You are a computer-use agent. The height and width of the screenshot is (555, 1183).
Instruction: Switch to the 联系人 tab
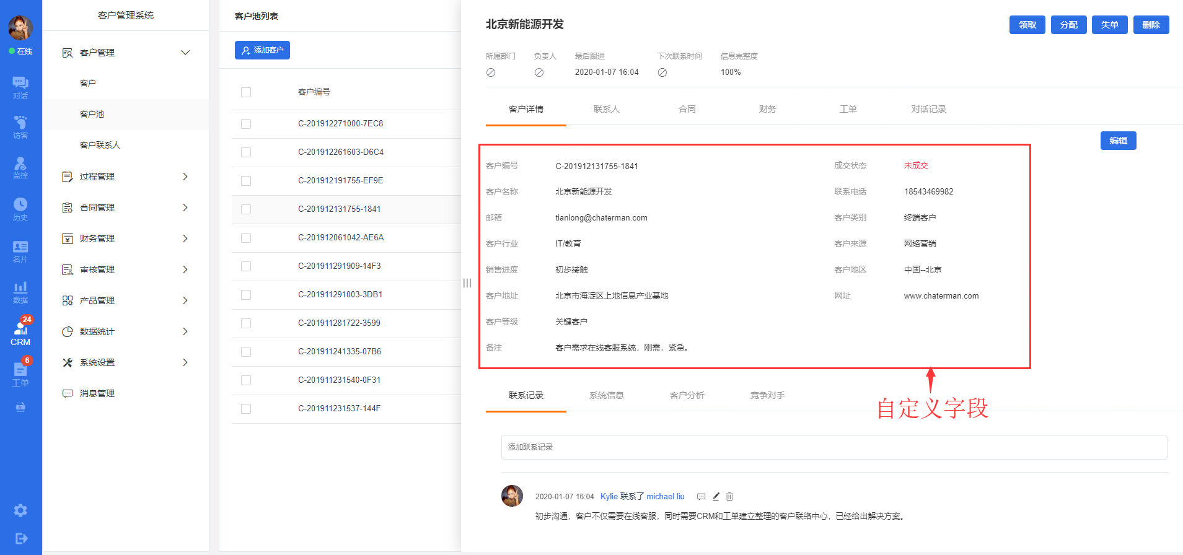click(606, 109)
